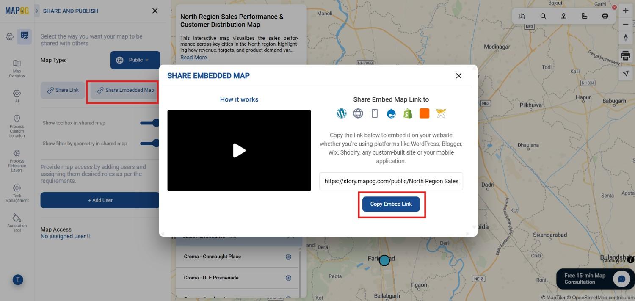The image size is (635, 301).
Task: Open the AI tool in sidebar
Action: tap(17, 96)
